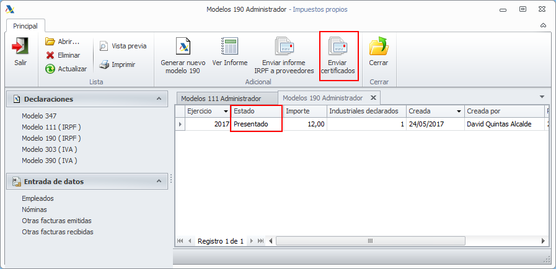Open Vista previa magnifier icon
Screen dimensions: 556x269
pos(103,46)
